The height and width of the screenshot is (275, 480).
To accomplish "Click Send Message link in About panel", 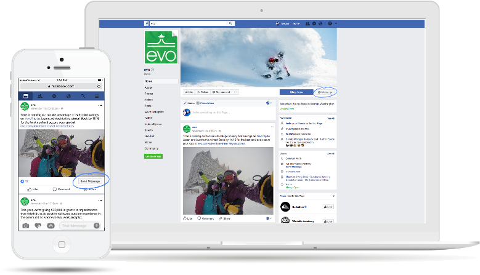I will [293, 167].
